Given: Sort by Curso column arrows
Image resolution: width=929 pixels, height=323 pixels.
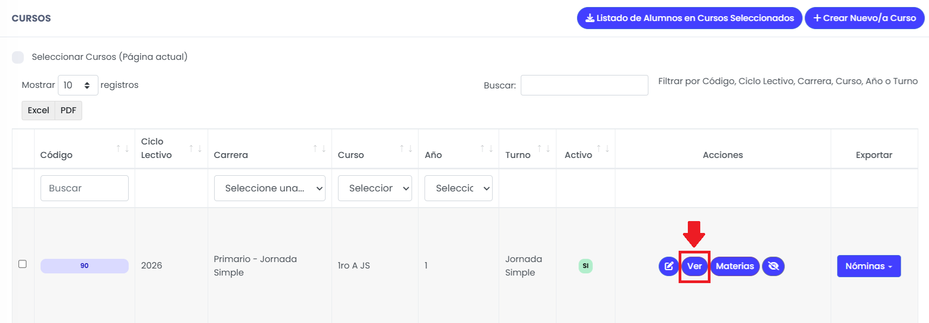Looking at the screenshot, I should 406,148.
